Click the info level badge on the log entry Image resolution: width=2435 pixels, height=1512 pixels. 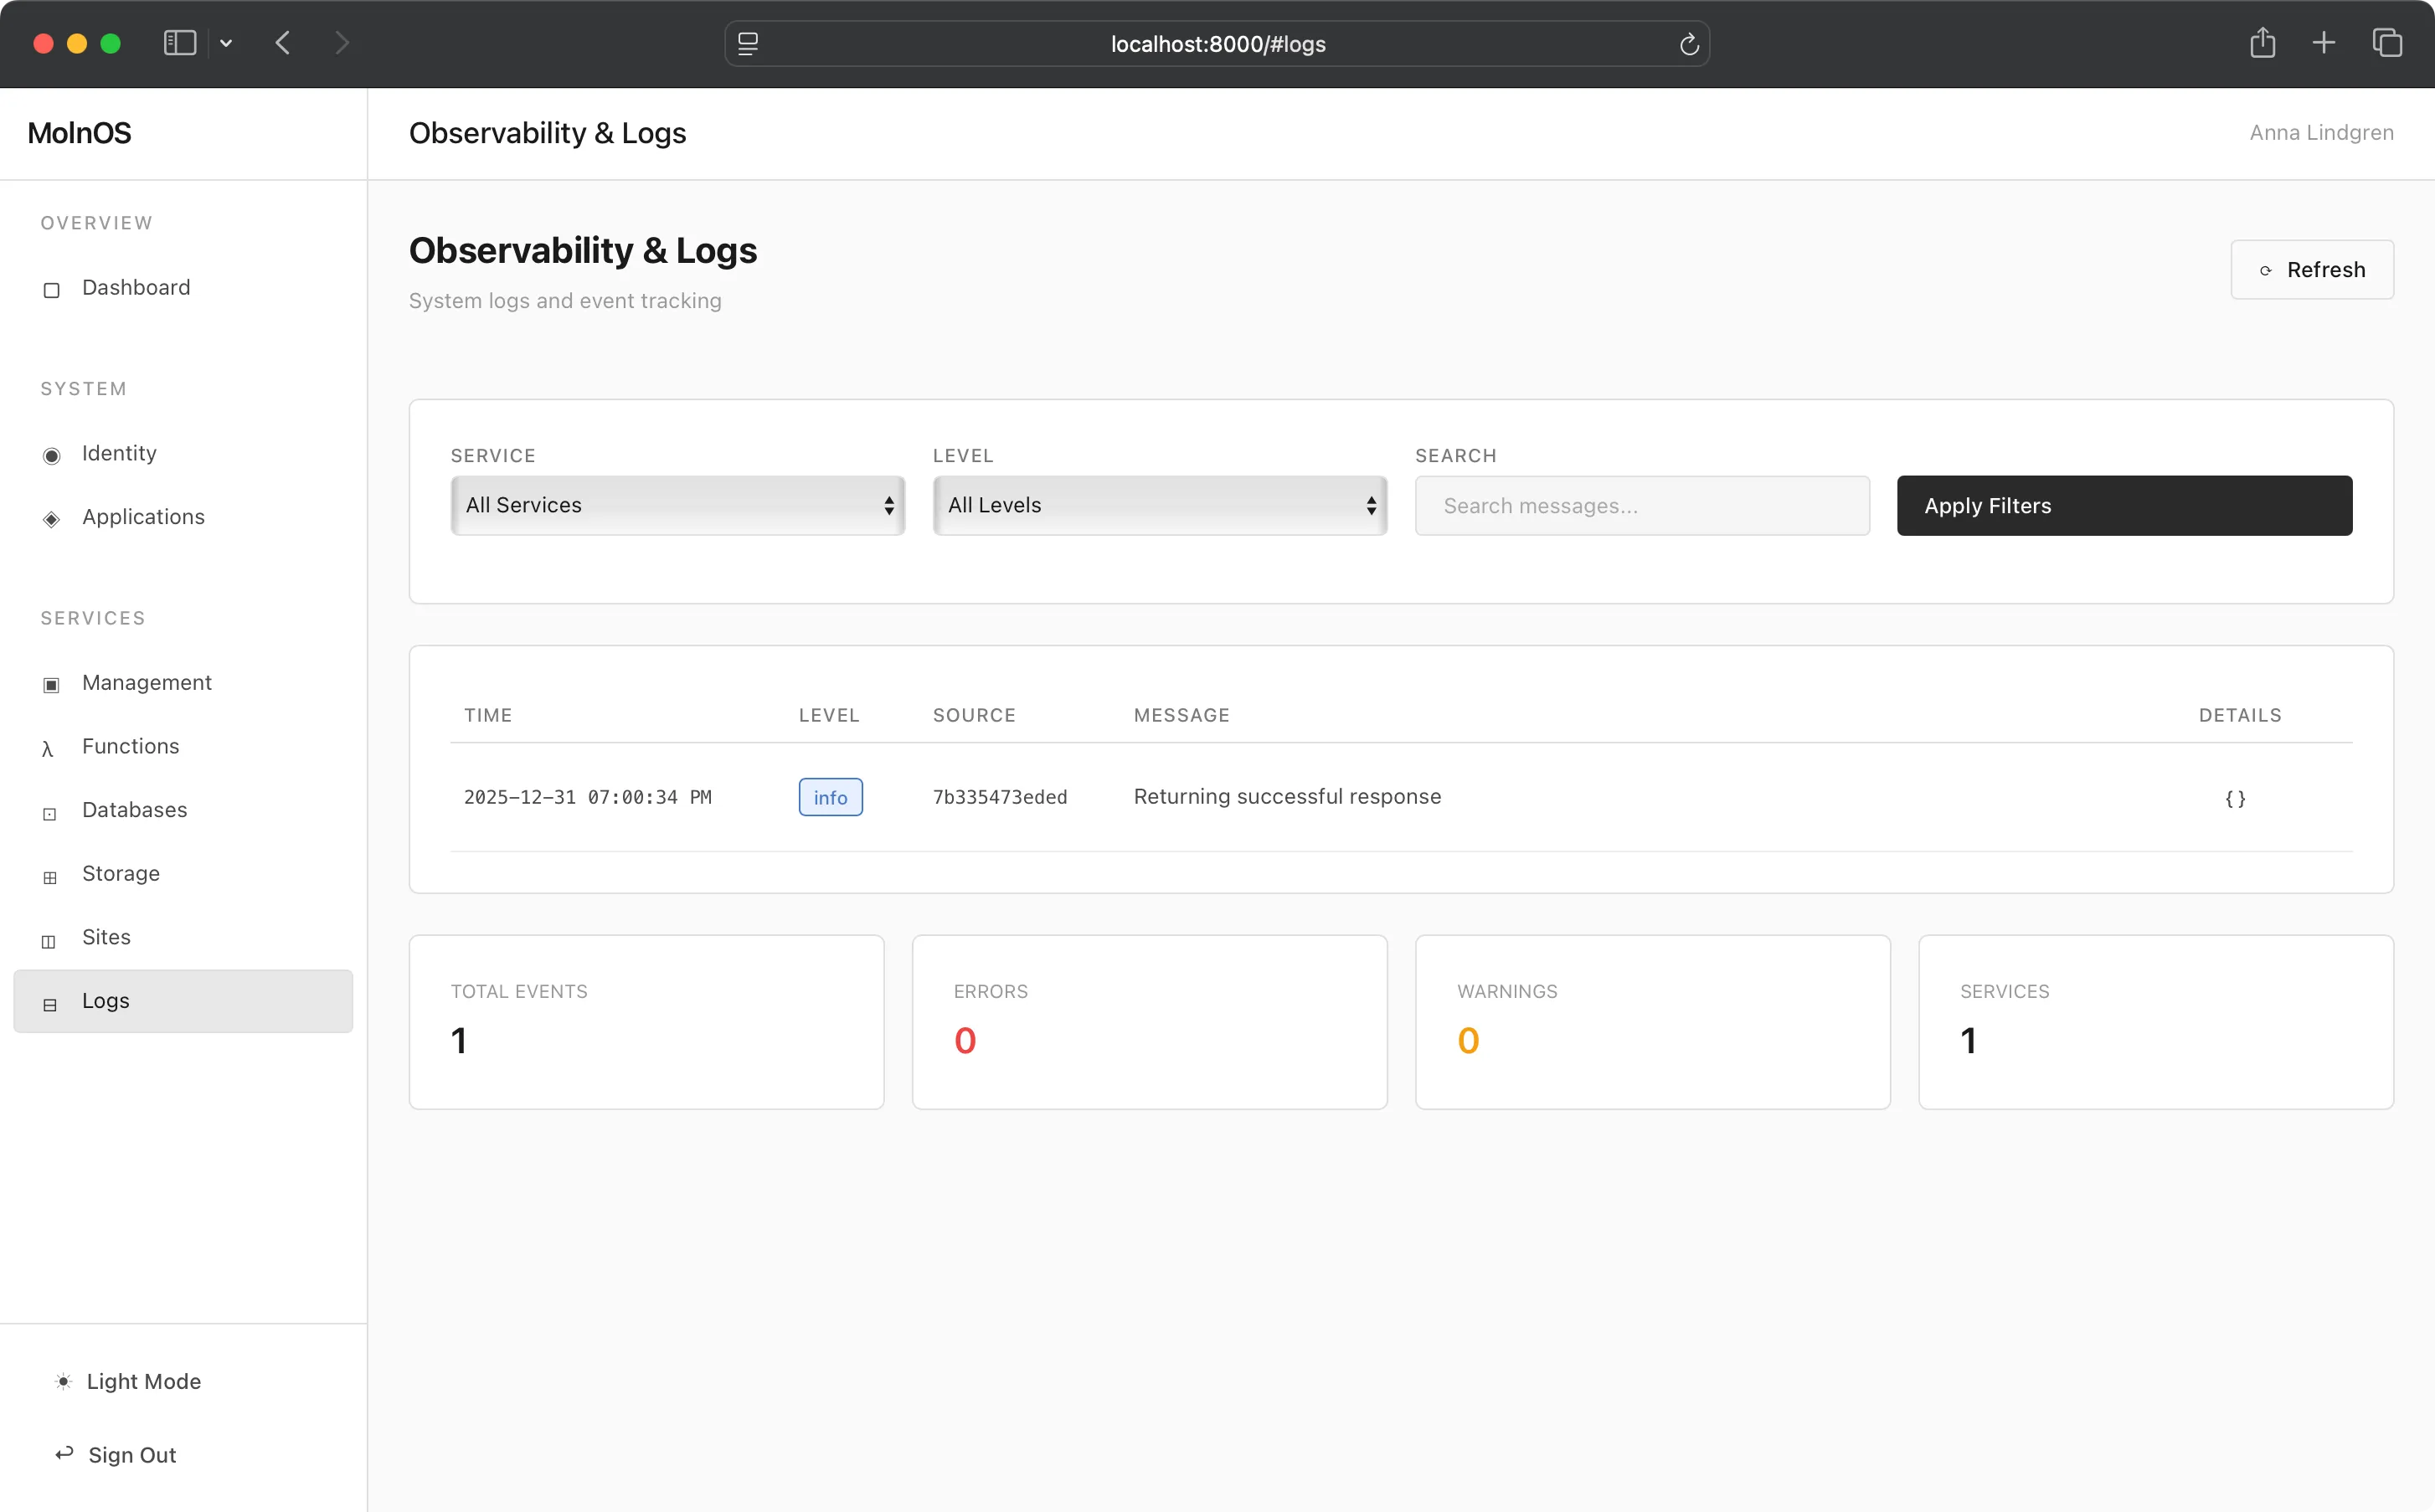click(830, 797)
